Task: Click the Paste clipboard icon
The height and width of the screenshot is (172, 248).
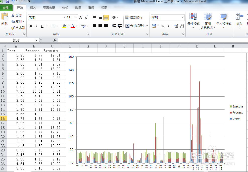Action: point(5,17)
